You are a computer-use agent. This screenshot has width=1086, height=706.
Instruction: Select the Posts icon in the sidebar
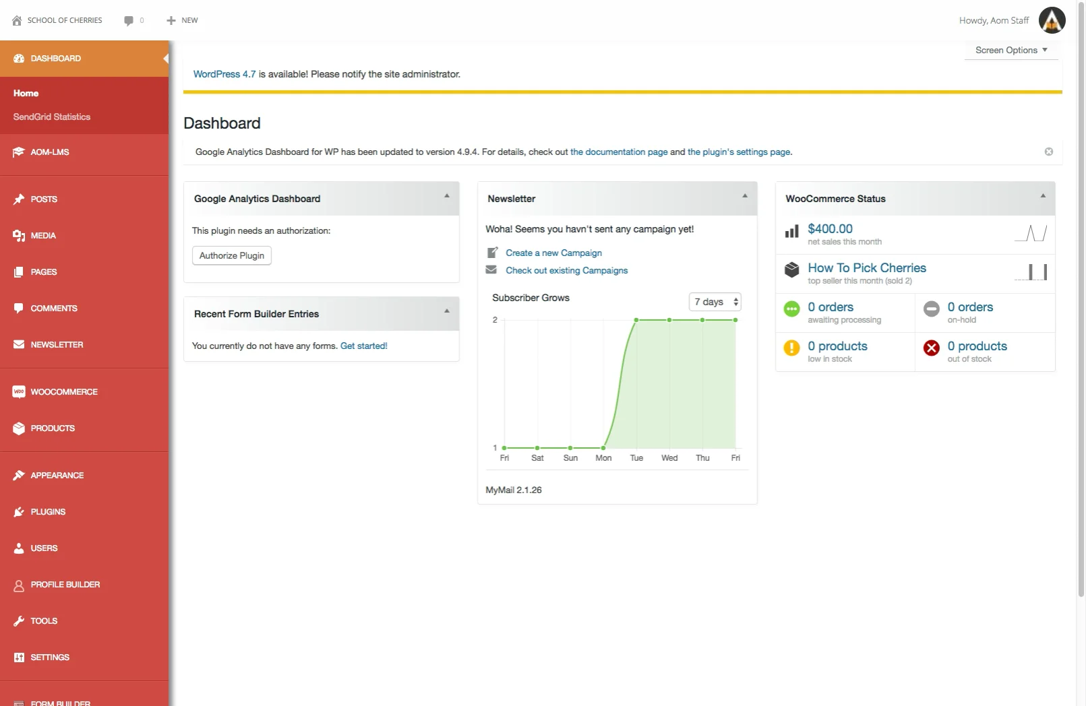19,199
